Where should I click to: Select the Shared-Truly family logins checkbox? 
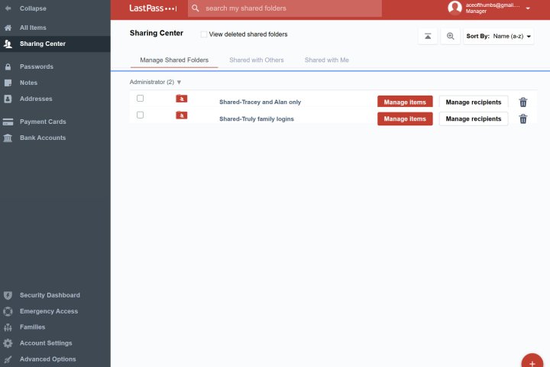point(140,115)
